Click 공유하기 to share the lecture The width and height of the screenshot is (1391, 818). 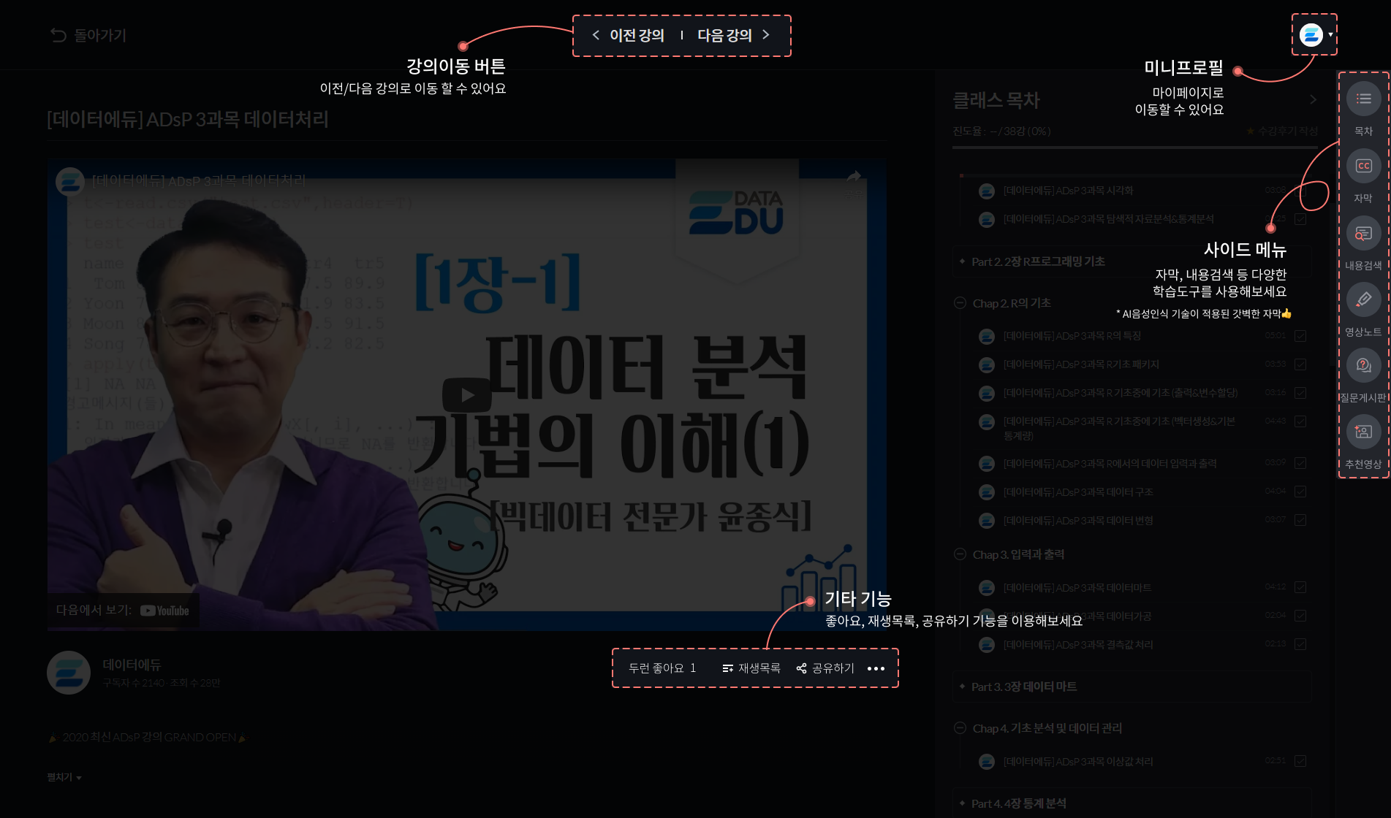pyautogui.click(x=825, y=668)
